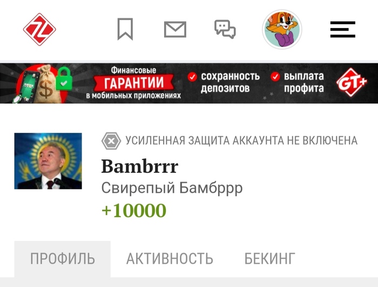Click the GT+ logo in banner
378x287 pixels.
(352, 83)
